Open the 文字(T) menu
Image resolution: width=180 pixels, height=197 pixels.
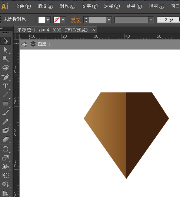tap(90, 6)
